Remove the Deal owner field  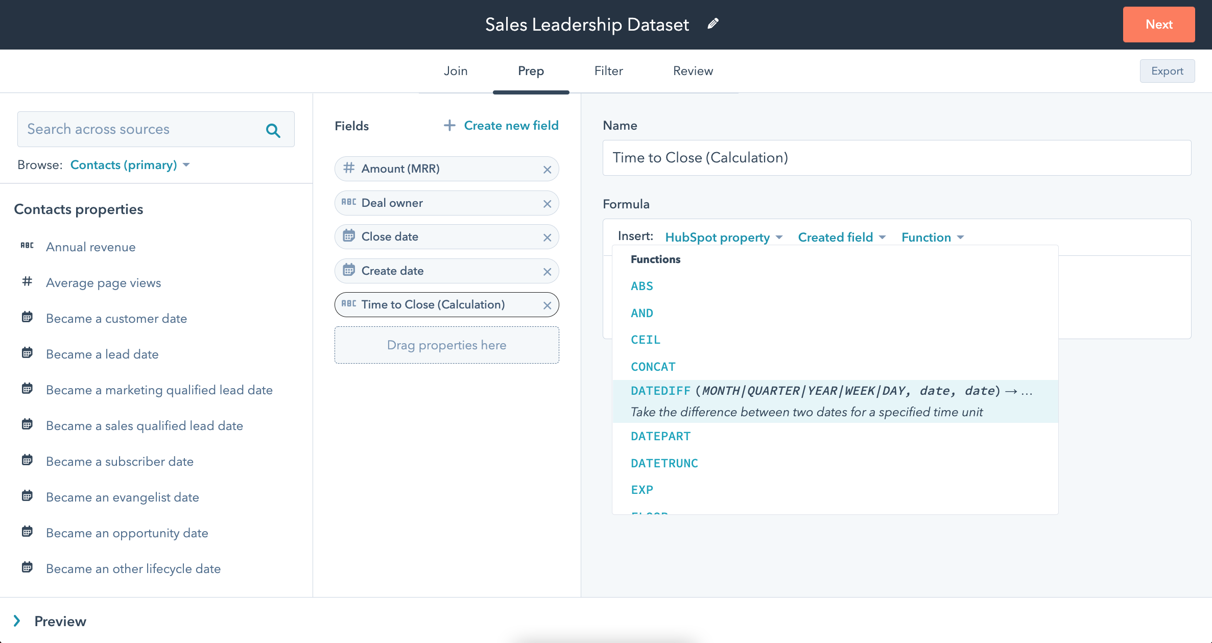click(547, 204)
